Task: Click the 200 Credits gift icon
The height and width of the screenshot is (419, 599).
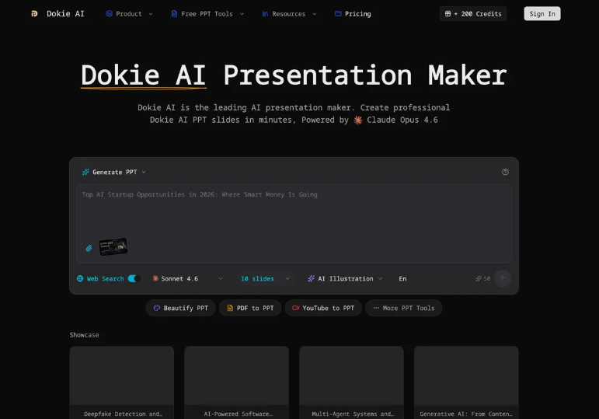Action: point(448,14)
